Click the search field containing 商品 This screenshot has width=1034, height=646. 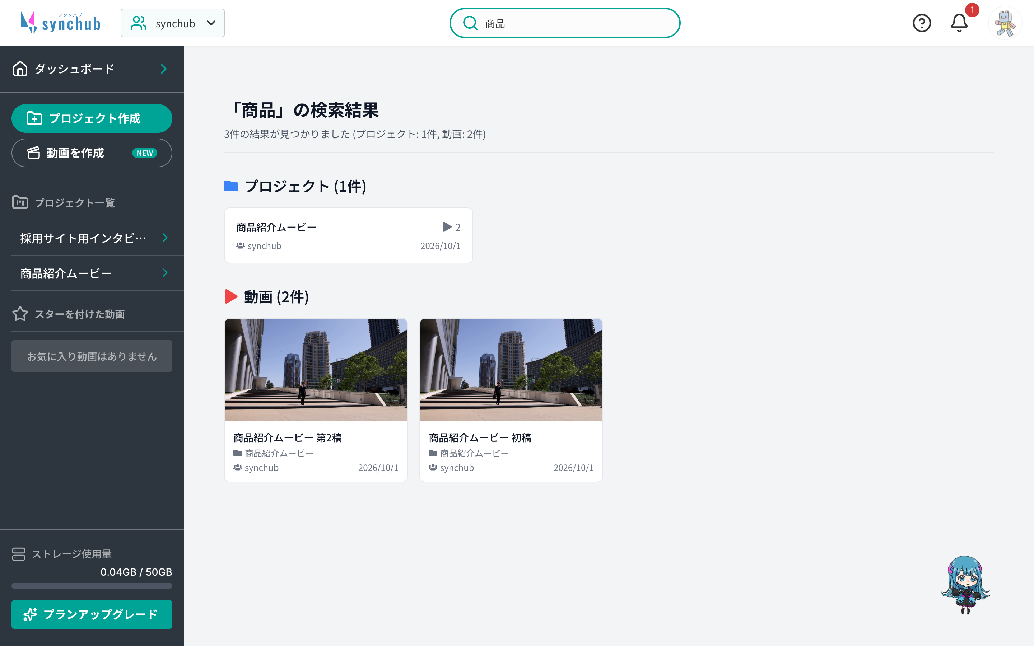click(x=564, y=23)
